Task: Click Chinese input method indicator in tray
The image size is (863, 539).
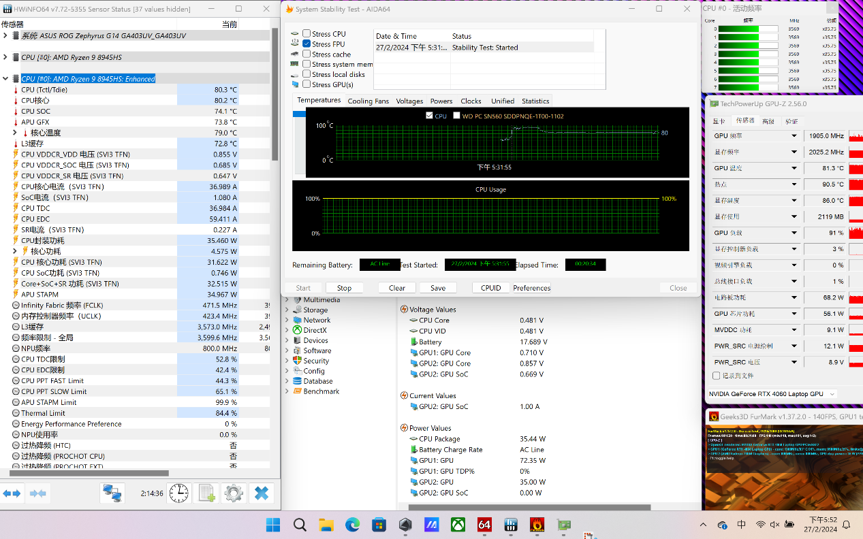Action: point(742,525)
